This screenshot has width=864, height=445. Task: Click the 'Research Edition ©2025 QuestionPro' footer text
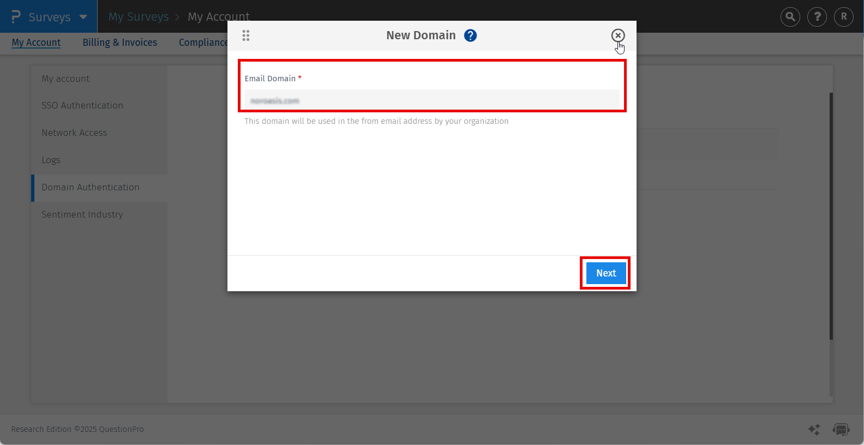tap(77, 429)
